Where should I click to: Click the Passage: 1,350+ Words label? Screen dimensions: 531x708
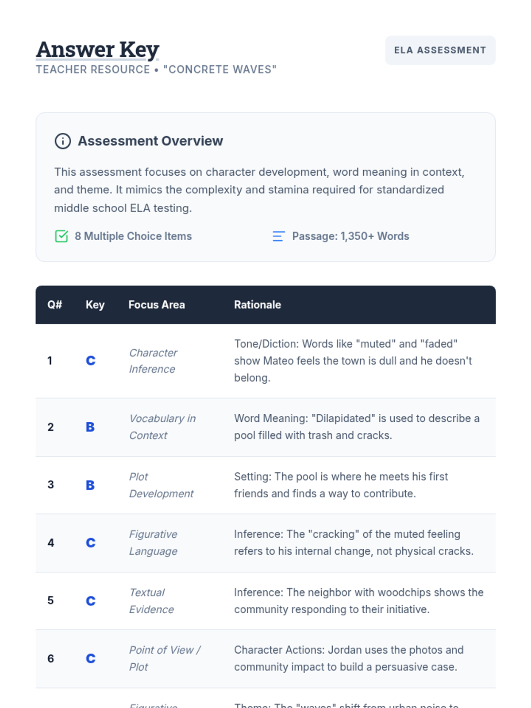(x=350, y=236)
